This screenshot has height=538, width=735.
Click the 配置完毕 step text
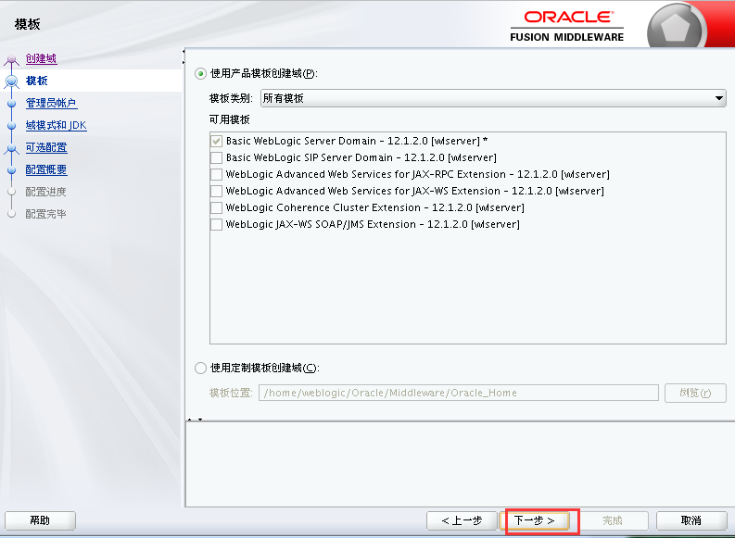(46, 214)
